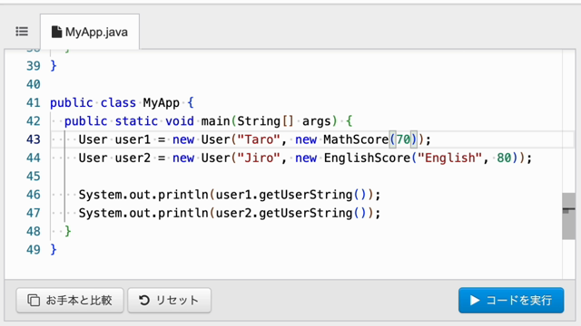Image resolution: width=581 pixels, height=326 pixels.
Task: Select line number 43 in gutter
Action: click(x=34, y=139)
